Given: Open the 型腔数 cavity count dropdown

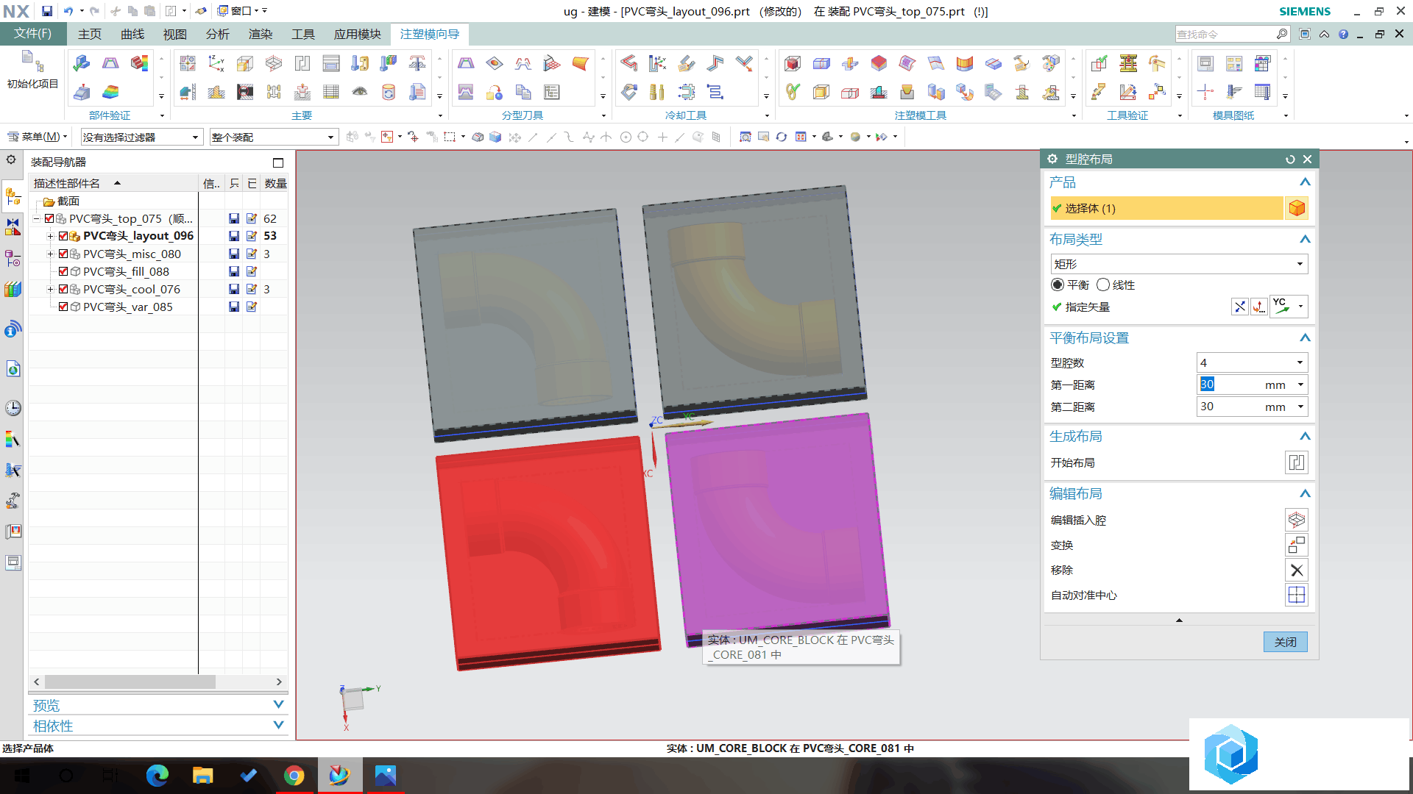Looking at the screenshot, I should click(x=1252, y=362).
